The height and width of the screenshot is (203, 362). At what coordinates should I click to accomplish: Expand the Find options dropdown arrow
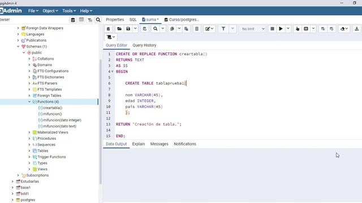[x=162, y=29]
